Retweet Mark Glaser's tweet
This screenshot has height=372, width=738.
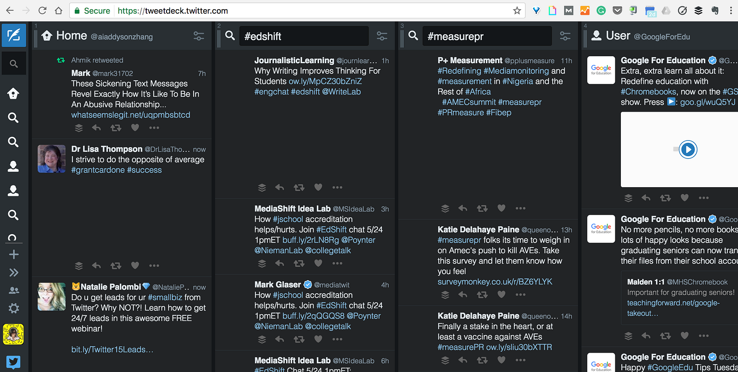(x=299, y=339)
